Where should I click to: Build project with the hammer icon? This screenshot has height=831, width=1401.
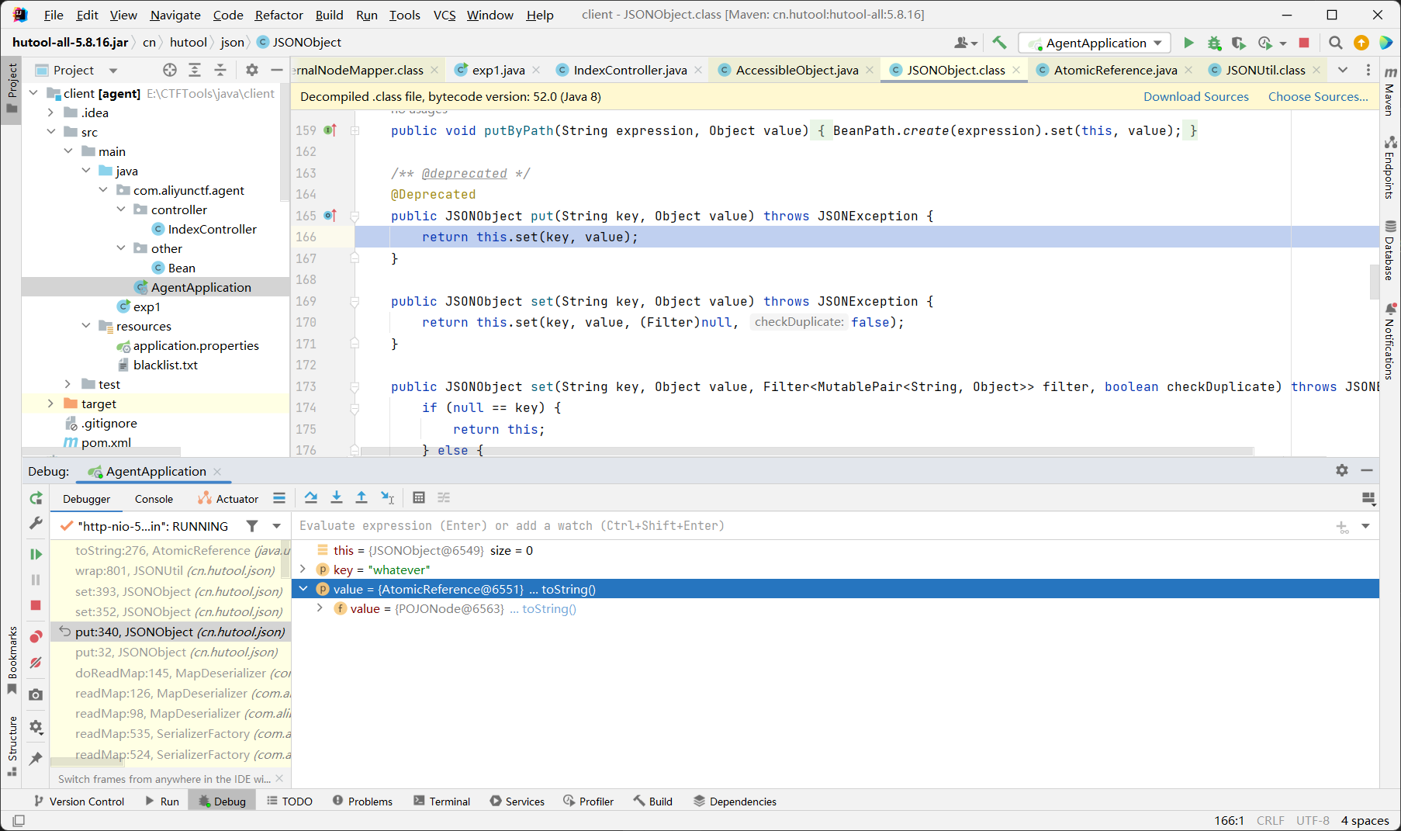[x=999, y=43]
